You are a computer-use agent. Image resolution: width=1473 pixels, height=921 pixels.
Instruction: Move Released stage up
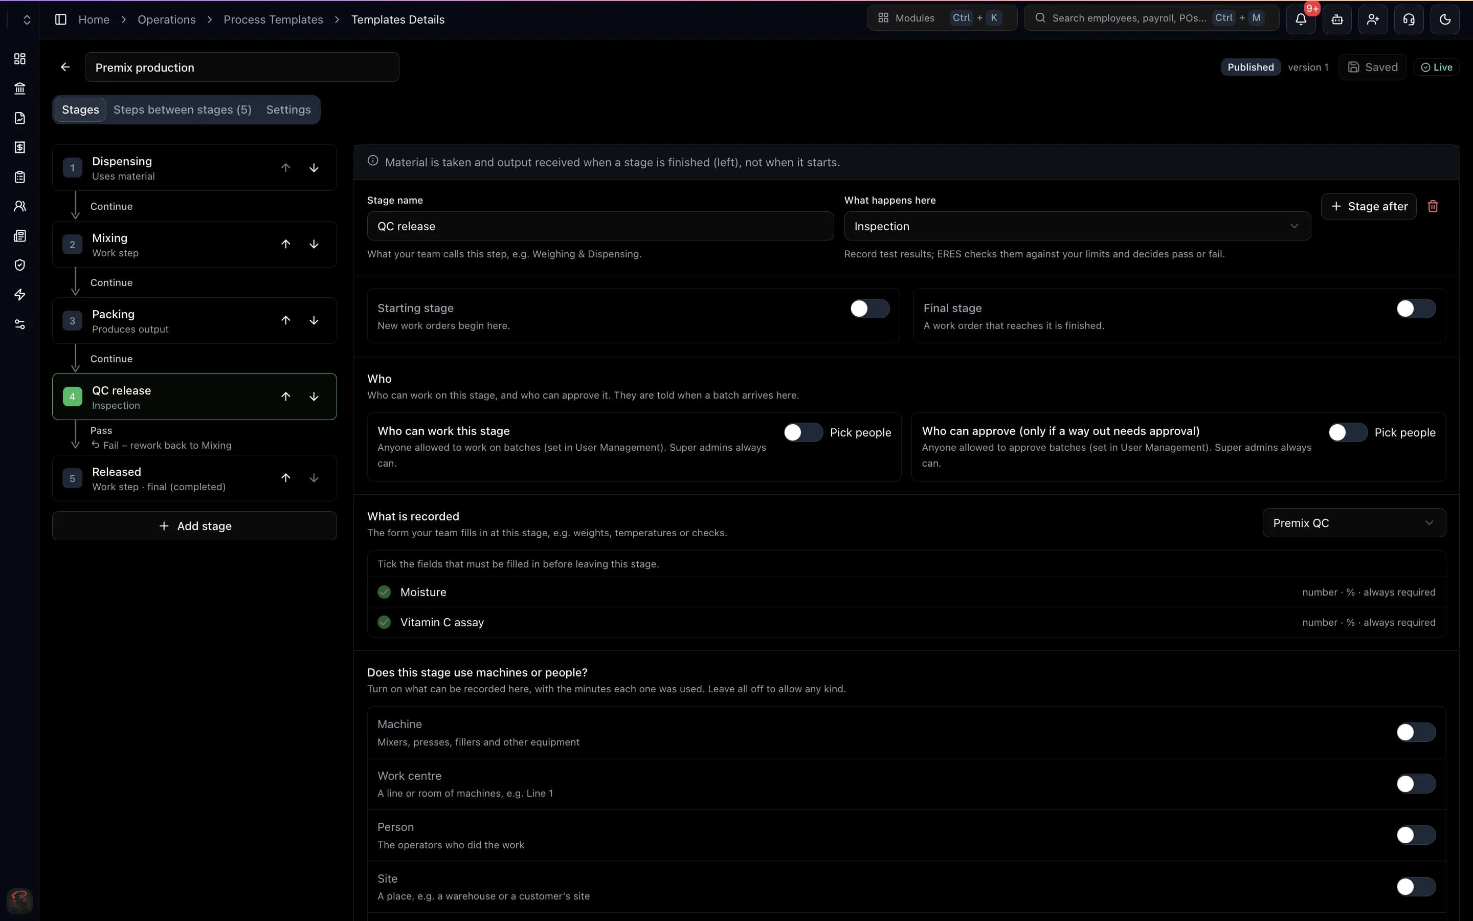(x=285, y=478)
